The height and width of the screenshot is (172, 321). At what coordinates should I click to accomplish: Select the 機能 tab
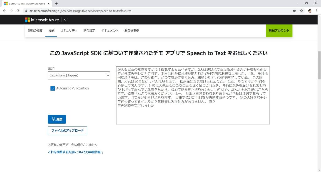click(51, 31)
